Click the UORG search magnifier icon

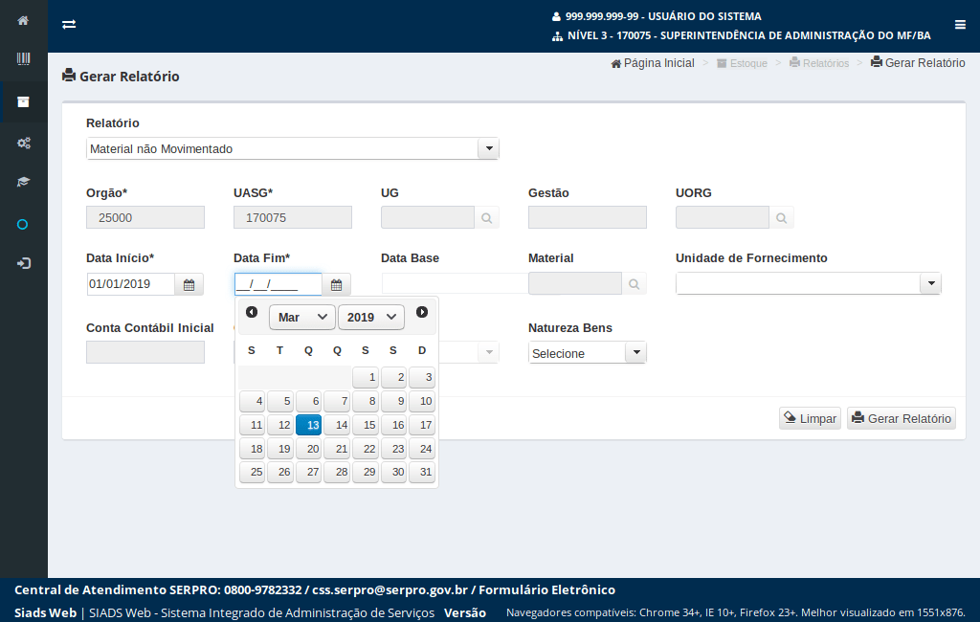pyautogui.click(x=781, y=217)
